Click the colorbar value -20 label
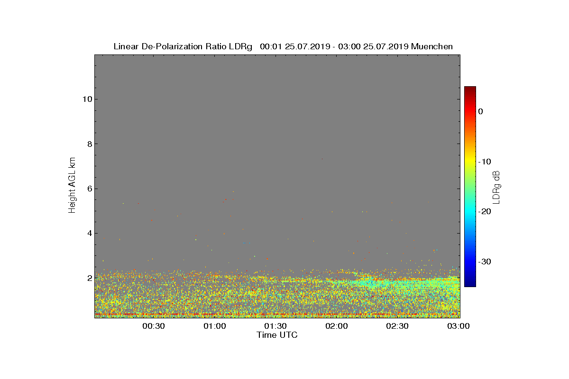Screen dimensions: 569x379 pos(485,212)
